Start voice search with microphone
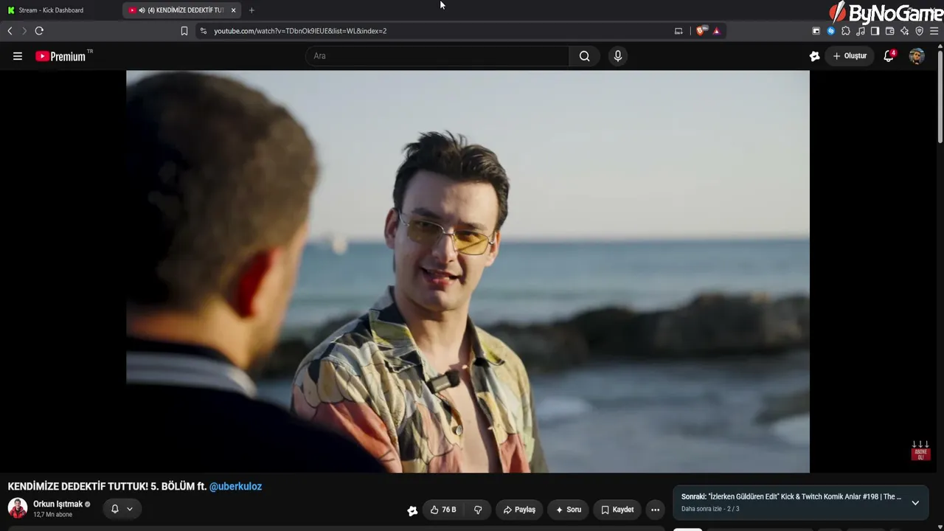The height and width of the screenshot is (531, 944). tap(618, 56)
